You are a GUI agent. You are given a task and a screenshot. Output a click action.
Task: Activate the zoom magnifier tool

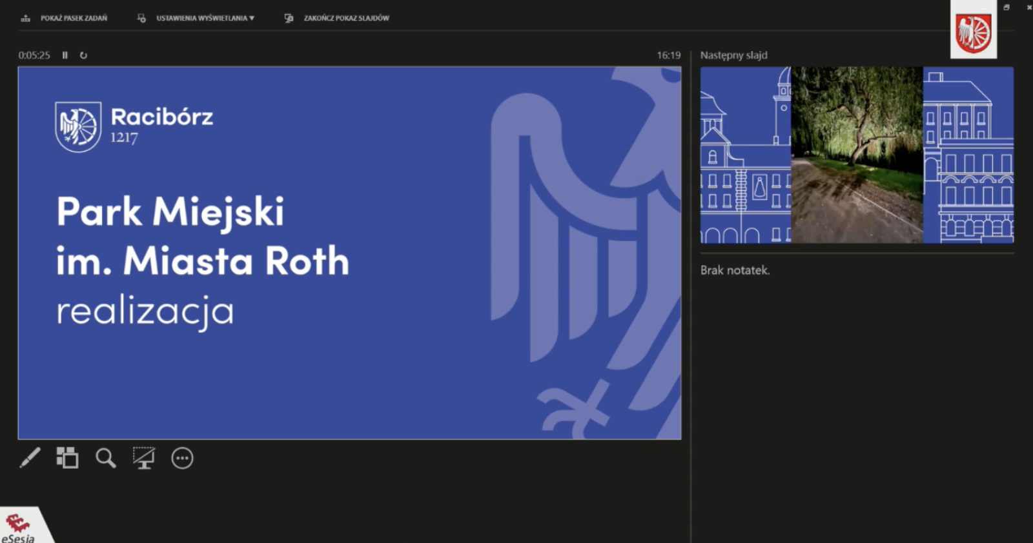[105, 458]
